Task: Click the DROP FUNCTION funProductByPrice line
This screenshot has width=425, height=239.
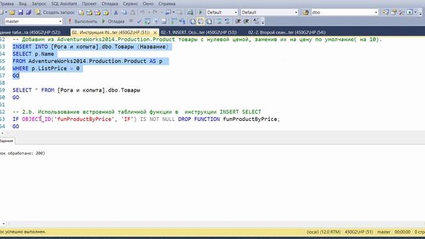Action: [146, 119]
